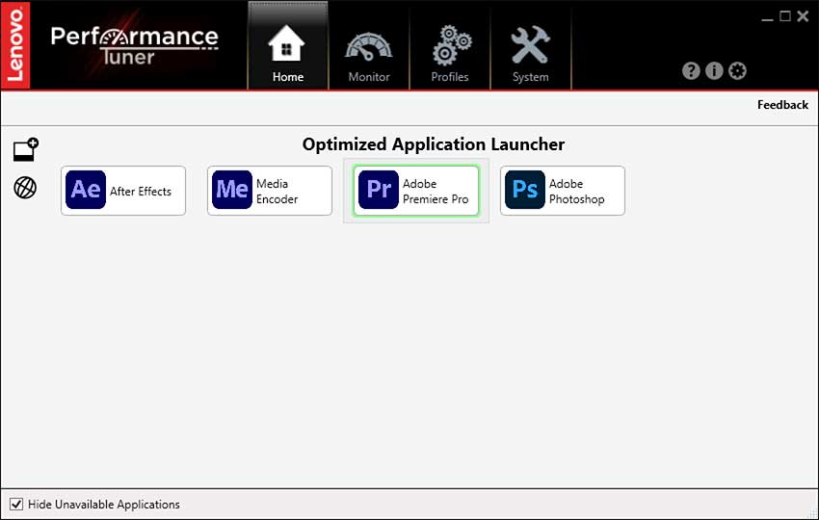Launch Adobe Photoshop tile
This screenshot has height=520, width=819.
click(x=563, y=191)
